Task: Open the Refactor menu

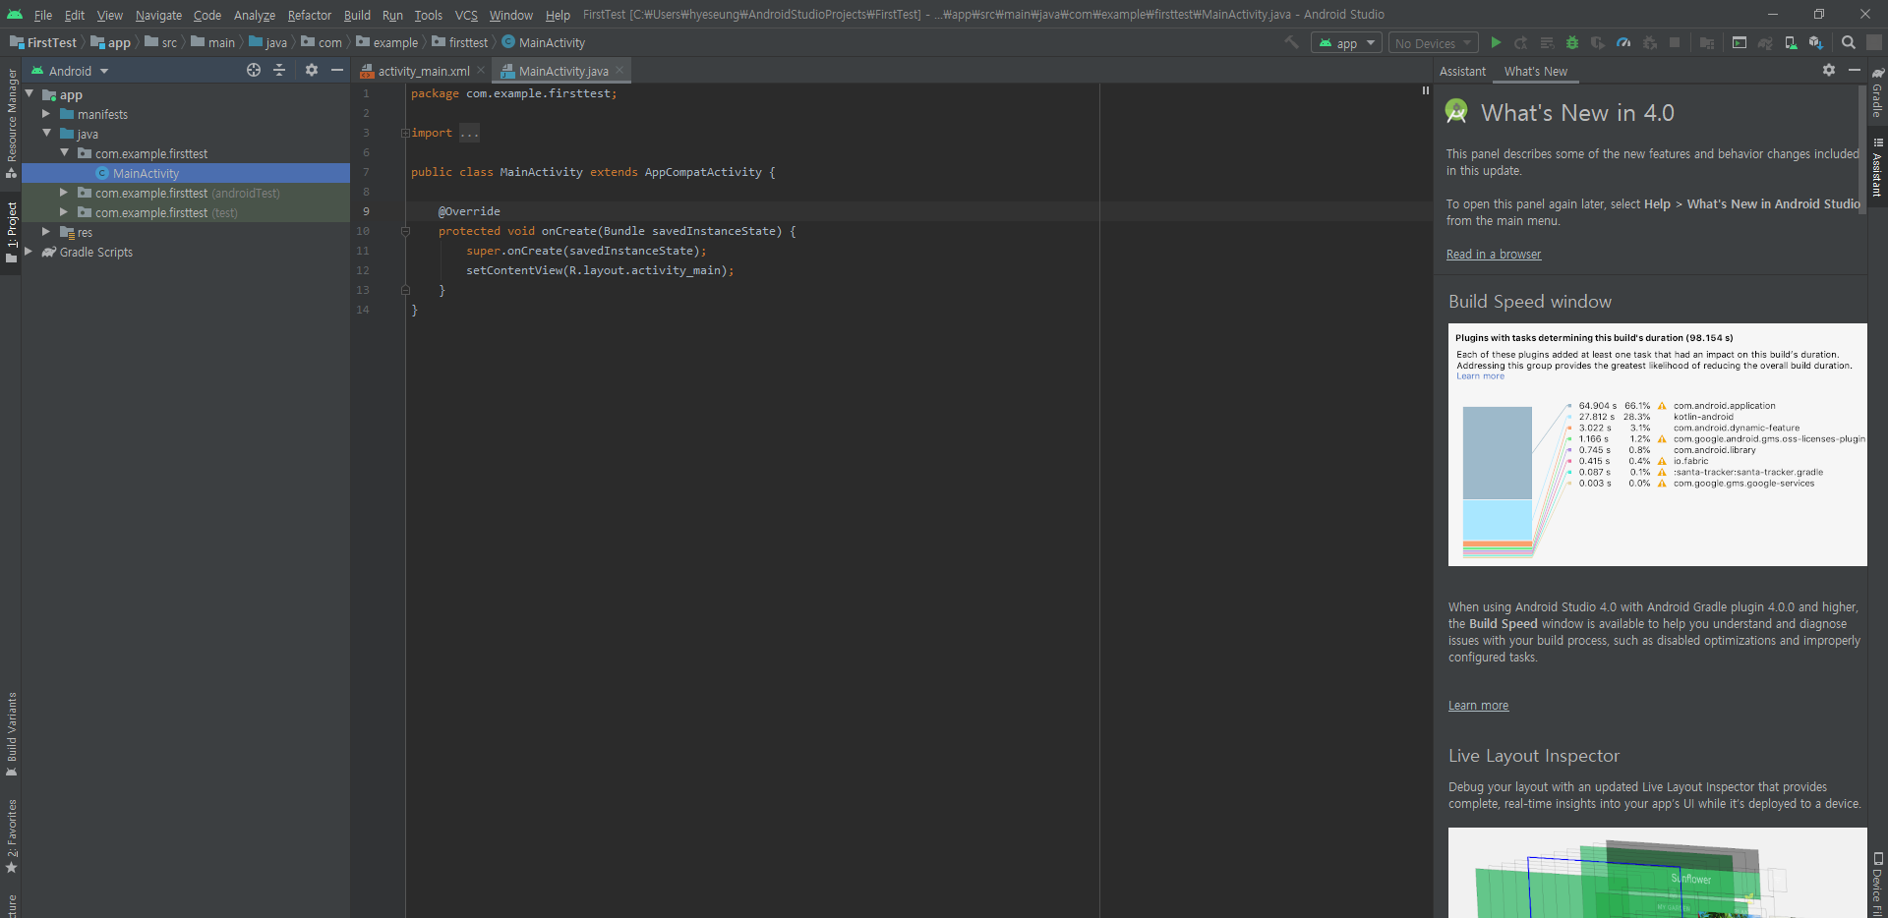Action: 310,15
